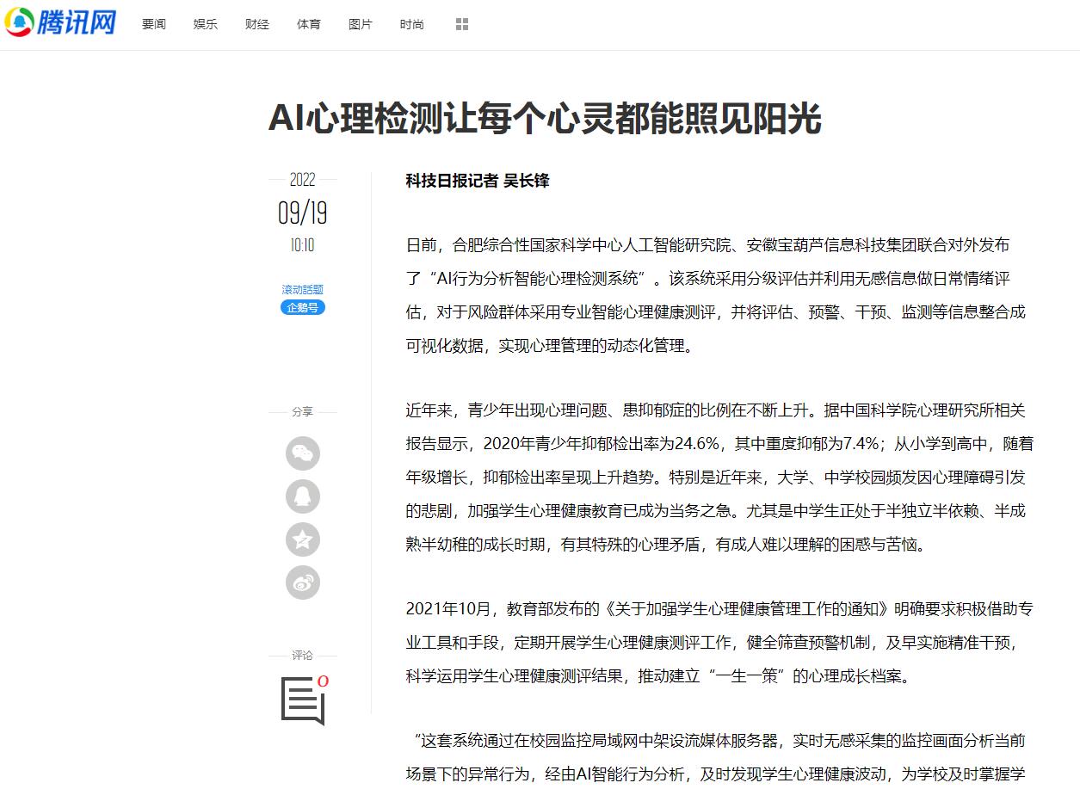Open the 娱乐 entertainment section
Screen dimensions: 1080x789
[x=206, y=24]
